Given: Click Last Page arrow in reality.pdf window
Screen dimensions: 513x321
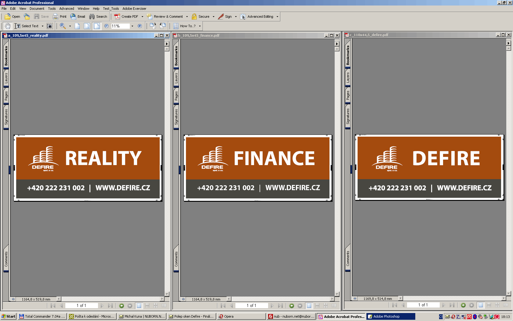Looking at the screenshot, I should coord(110,306).
